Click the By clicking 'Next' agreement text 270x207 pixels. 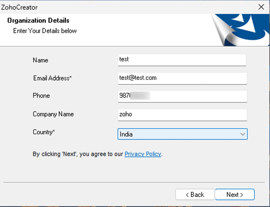78,154
